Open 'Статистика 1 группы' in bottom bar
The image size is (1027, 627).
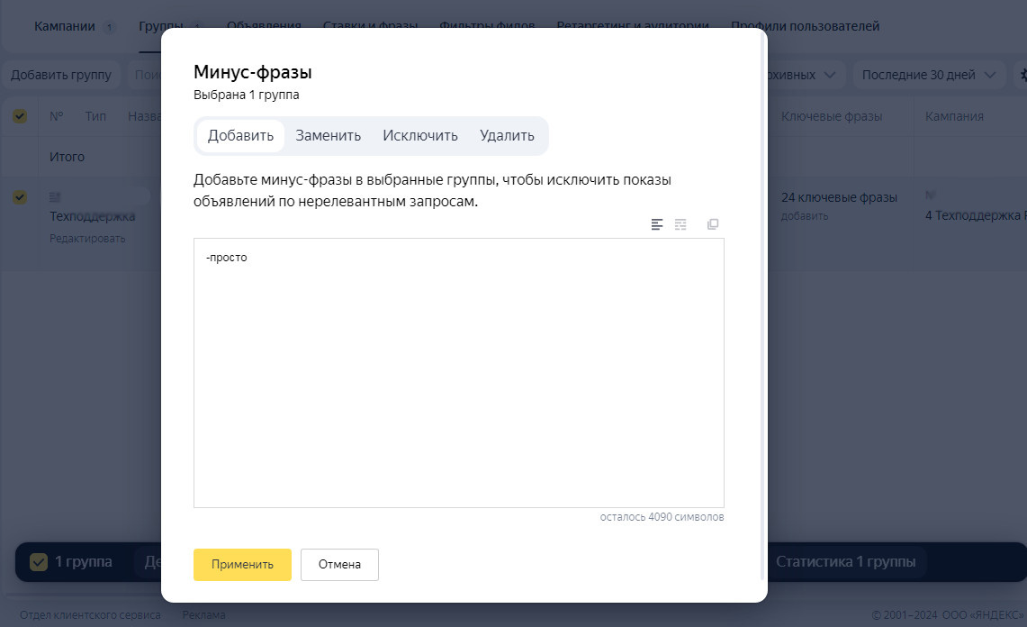(x=845, y=562)
